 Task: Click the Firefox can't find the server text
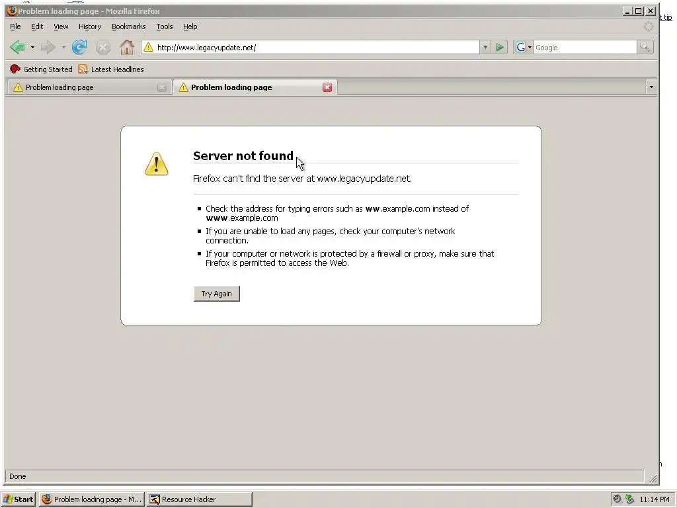(x=302, y=179)
